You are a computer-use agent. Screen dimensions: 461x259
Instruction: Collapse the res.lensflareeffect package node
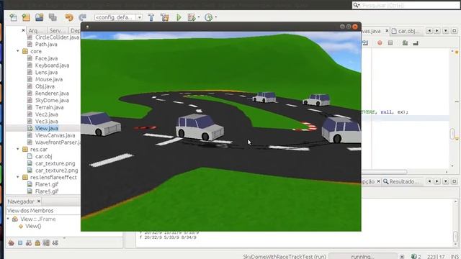coord(17,178)
